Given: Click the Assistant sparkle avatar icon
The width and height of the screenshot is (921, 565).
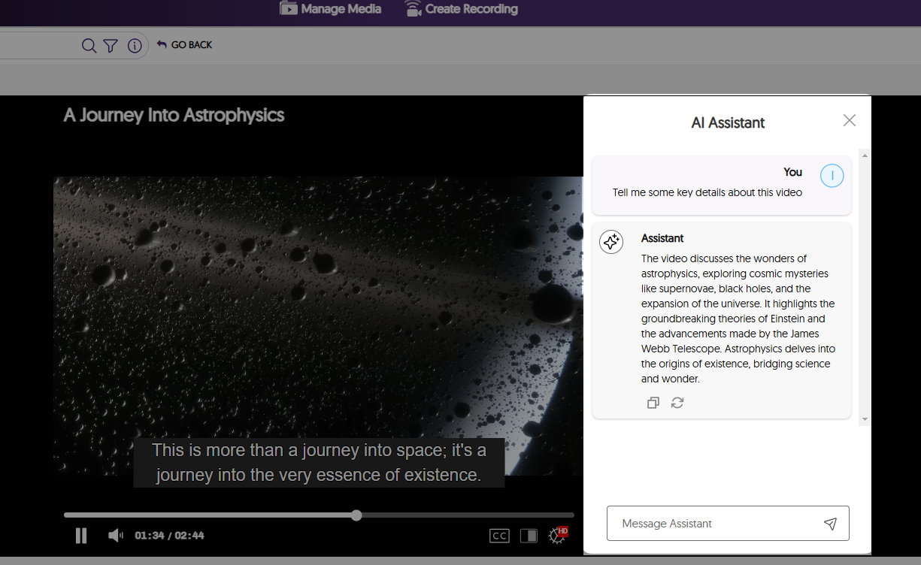Looking at the screenshot, I should (611, 242).
